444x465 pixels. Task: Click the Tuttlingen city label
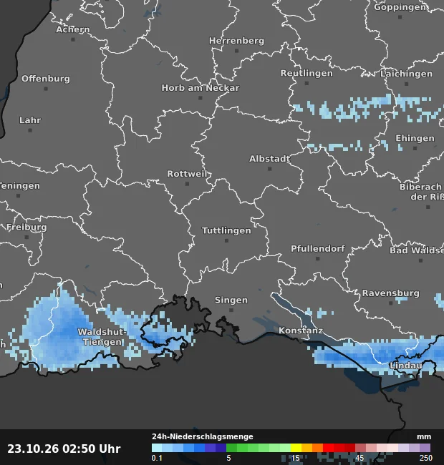point(226,230)
